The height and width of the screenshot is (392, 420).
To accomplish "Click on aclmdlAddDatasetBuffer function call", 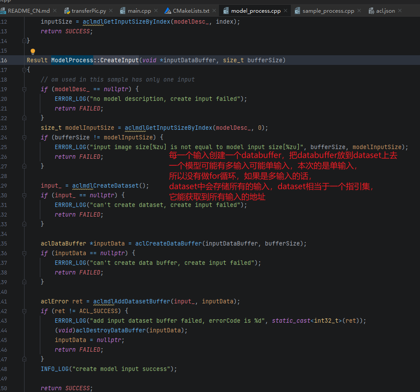I will point(131,301).
